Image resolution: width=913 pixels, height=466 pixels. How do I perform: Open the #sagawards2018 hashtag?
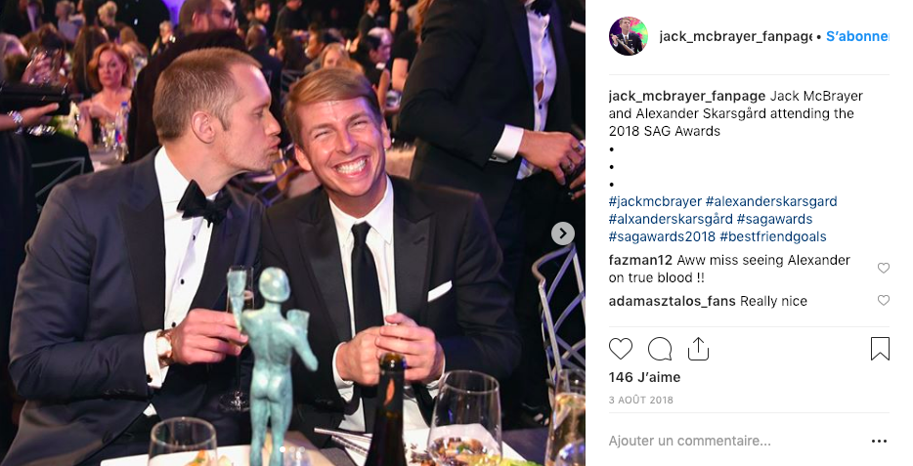pos(662,236)
